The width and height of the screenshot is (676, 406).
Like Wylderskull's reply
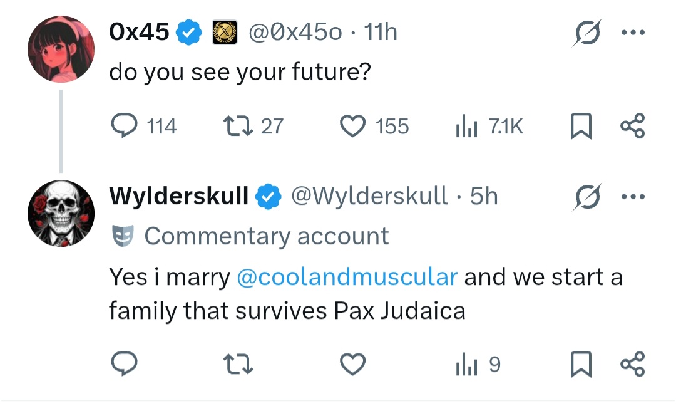(352, 364)
